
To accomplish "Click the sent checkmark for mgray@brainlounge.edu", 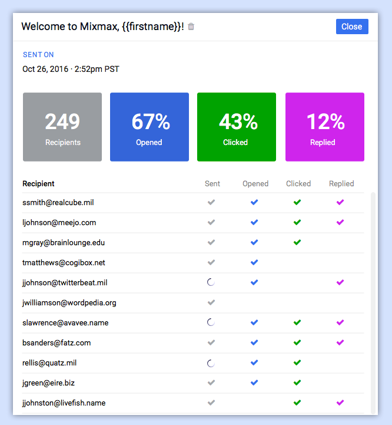I will click(x=211, y=242).
